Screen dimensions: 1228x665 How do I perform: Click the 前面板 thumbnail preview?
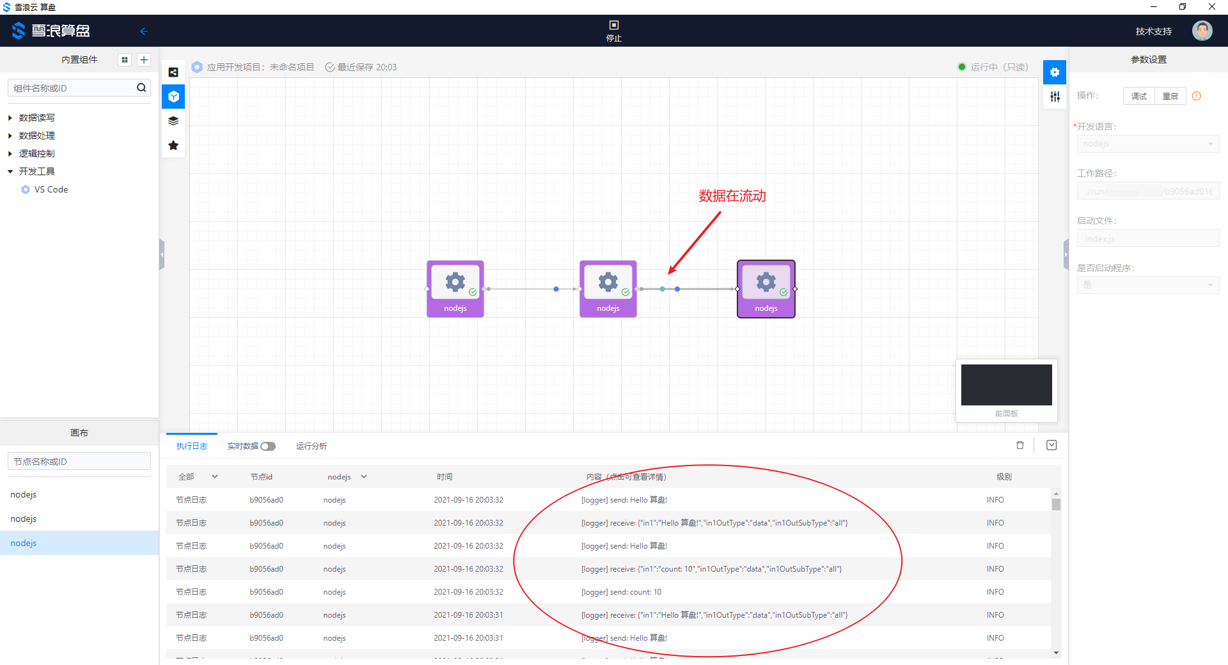tap(1006, 386)
